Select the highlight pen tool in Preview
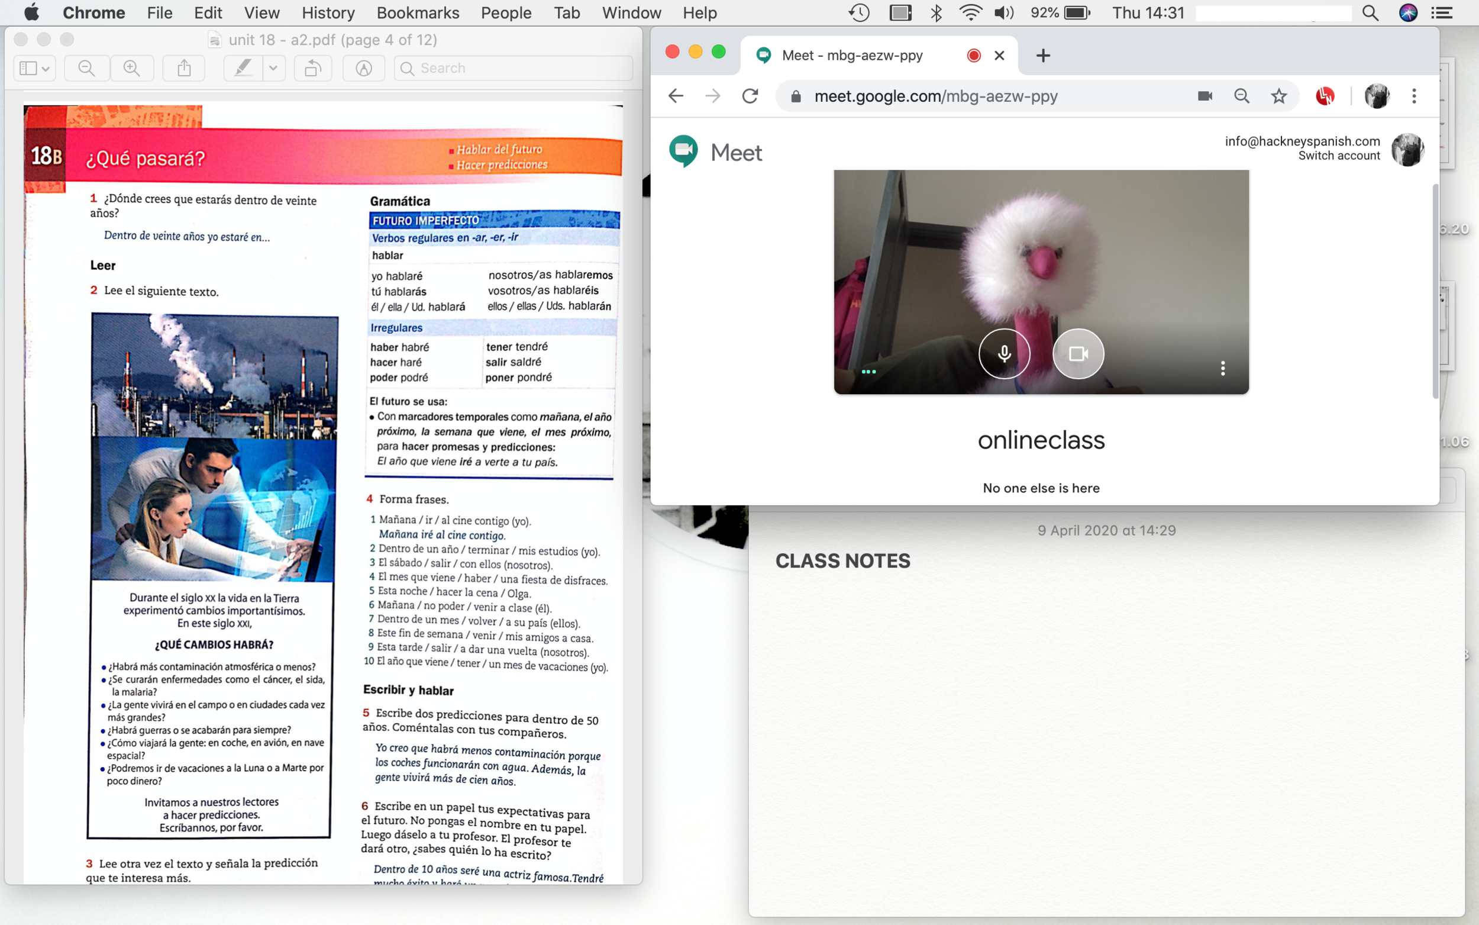Screen dimensions: 1479x925 point(243,68)
